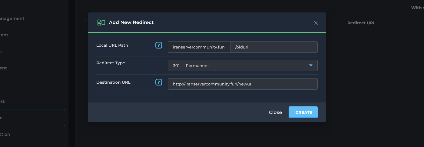Click the help icon beside Destination URL
Image resolution: width=424 pixels, height=147 pixels.
point(159,82)
